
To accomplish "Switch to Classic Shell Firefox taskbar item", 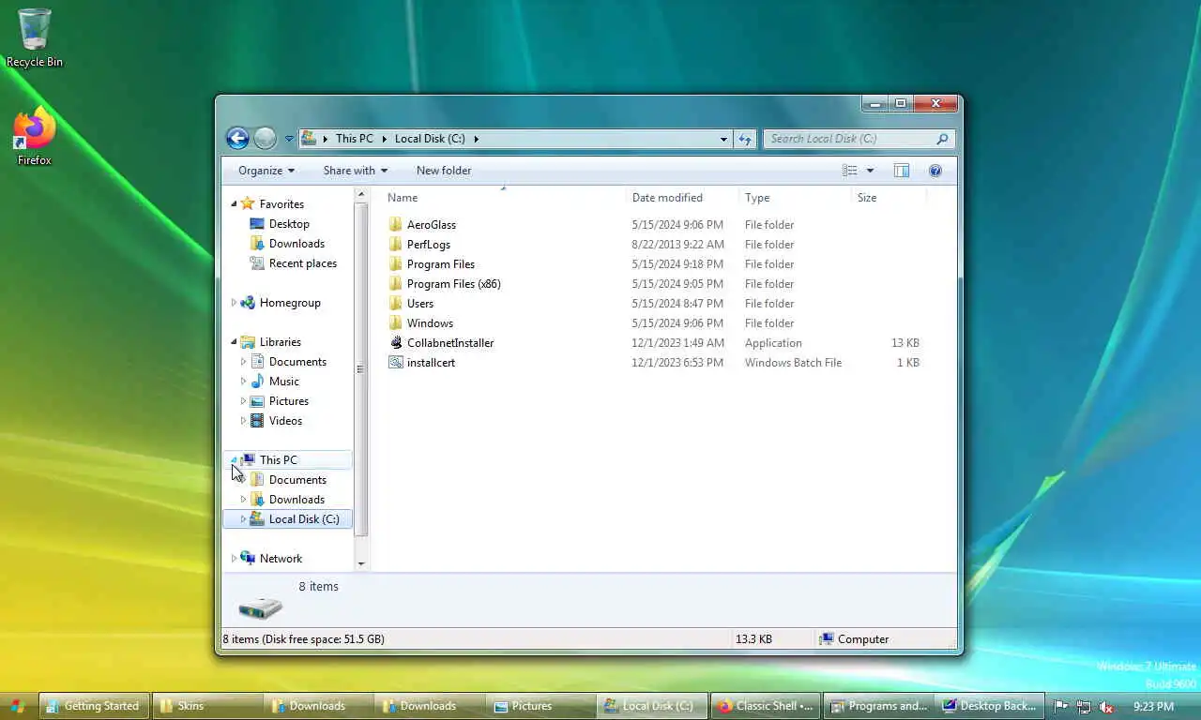I will pos(766,706).
